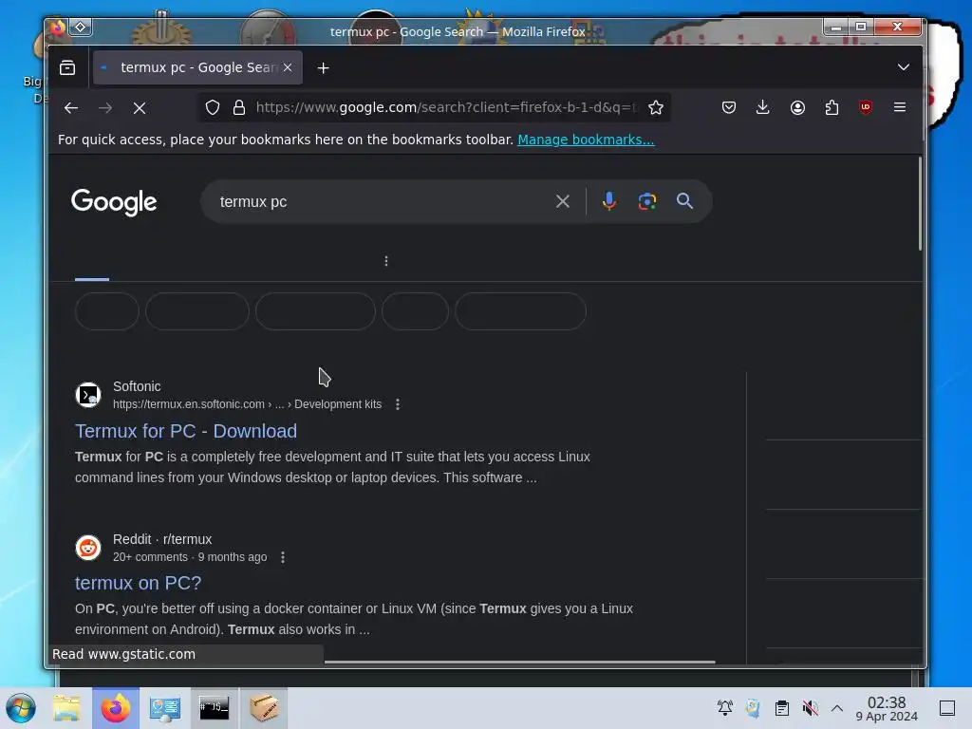Screen dimensions: 972x729
Task: Switch to Firefox in taskbar
Action: click(x=116, y=708)
